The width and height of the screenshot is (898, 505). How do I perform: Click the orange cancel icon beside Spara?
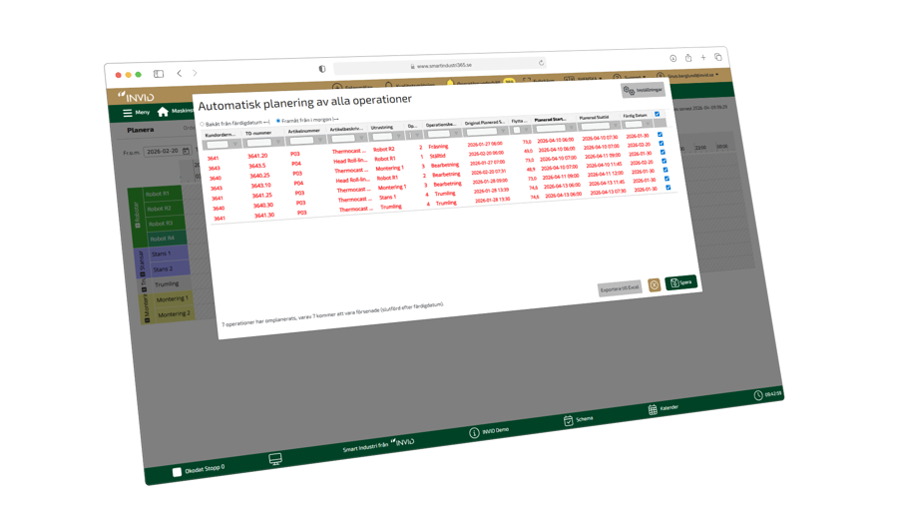coord(654,284)
